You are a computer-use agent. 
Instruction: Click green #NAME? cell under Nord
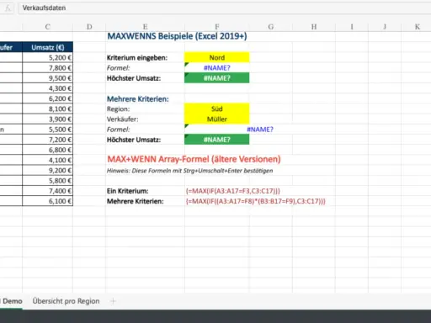pos(217,78)
